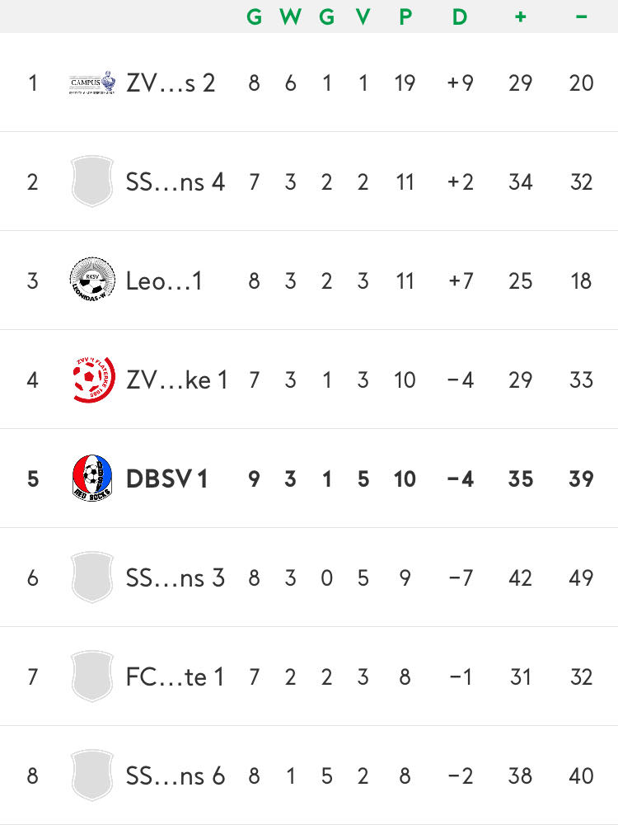Click the V losses column header
The image size is (618, 825).
pyautogui.click(x=363, y=16)
